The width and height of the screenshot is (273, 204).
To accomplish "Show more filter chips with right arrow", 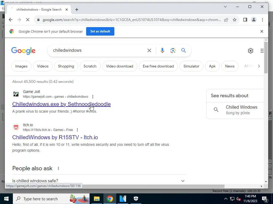I will (x=259, y=66).
